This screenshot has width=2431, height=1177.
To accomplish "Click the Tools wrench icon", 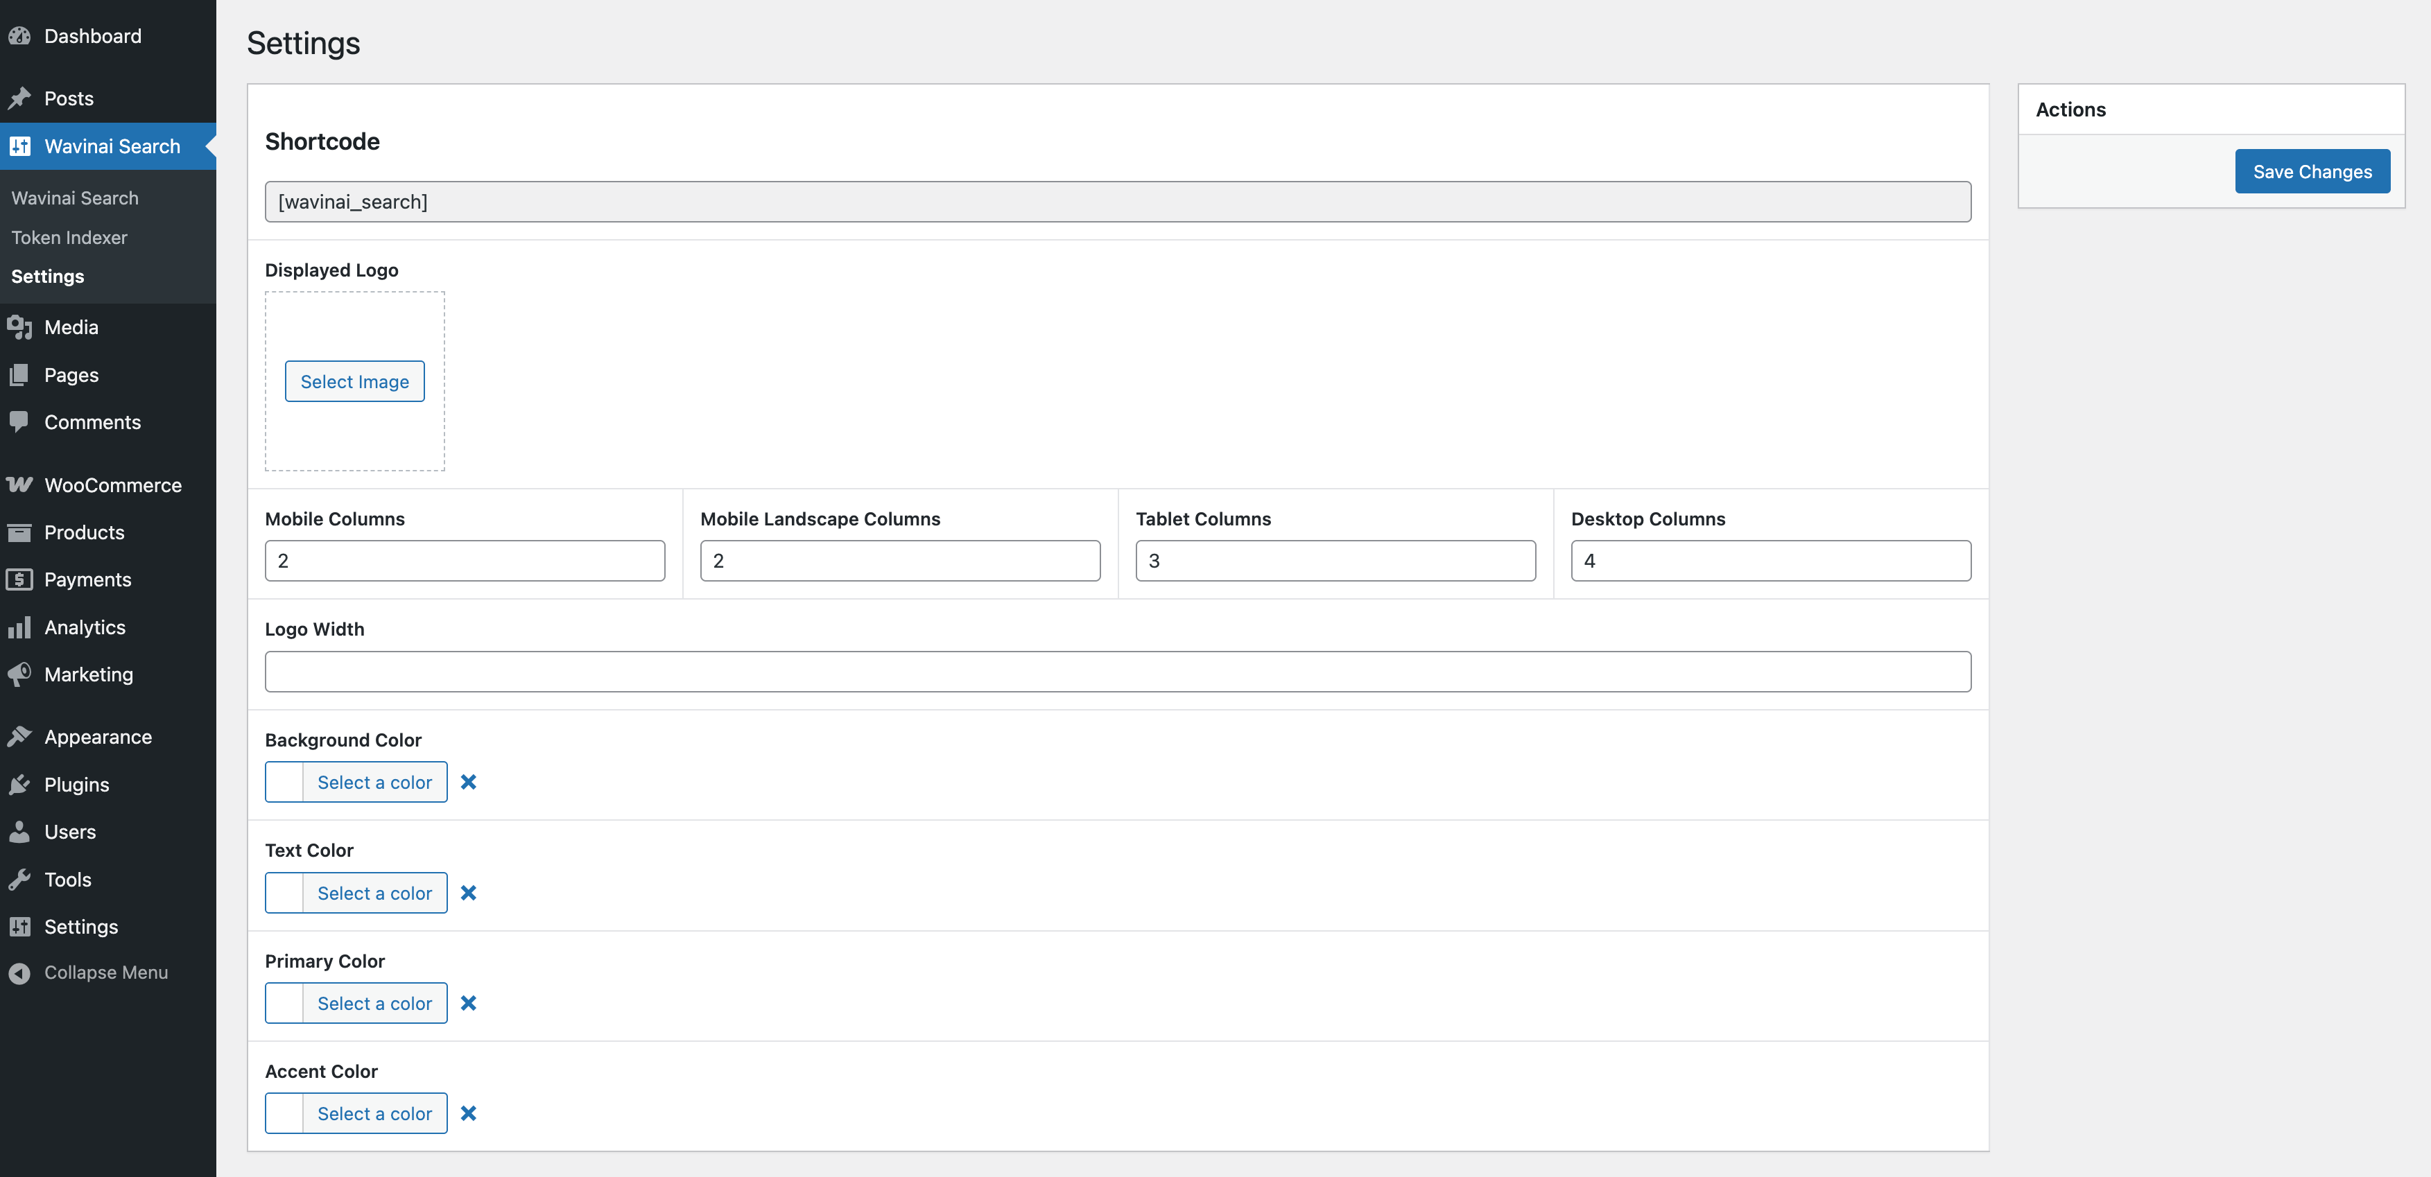I will [20, 879].
